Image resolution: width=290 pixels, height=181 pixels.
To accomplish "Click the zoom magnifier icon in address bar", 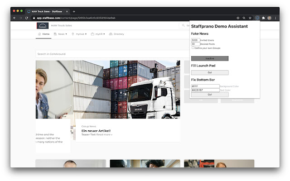I will [244, 18].
